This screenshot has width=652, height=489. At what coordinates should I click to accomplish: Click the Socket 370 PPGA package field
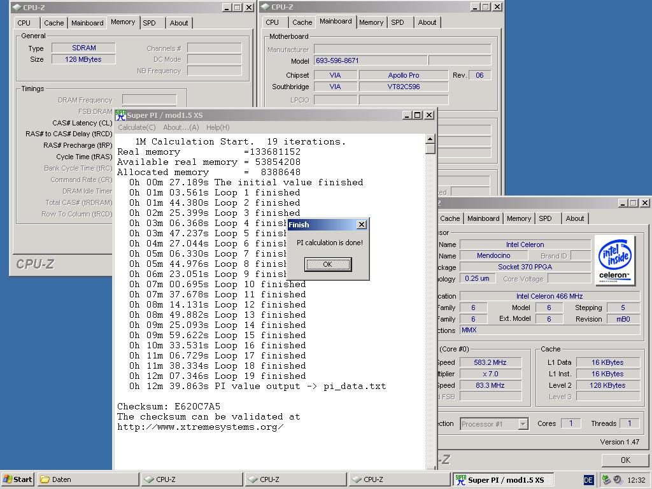pos(525,267)
